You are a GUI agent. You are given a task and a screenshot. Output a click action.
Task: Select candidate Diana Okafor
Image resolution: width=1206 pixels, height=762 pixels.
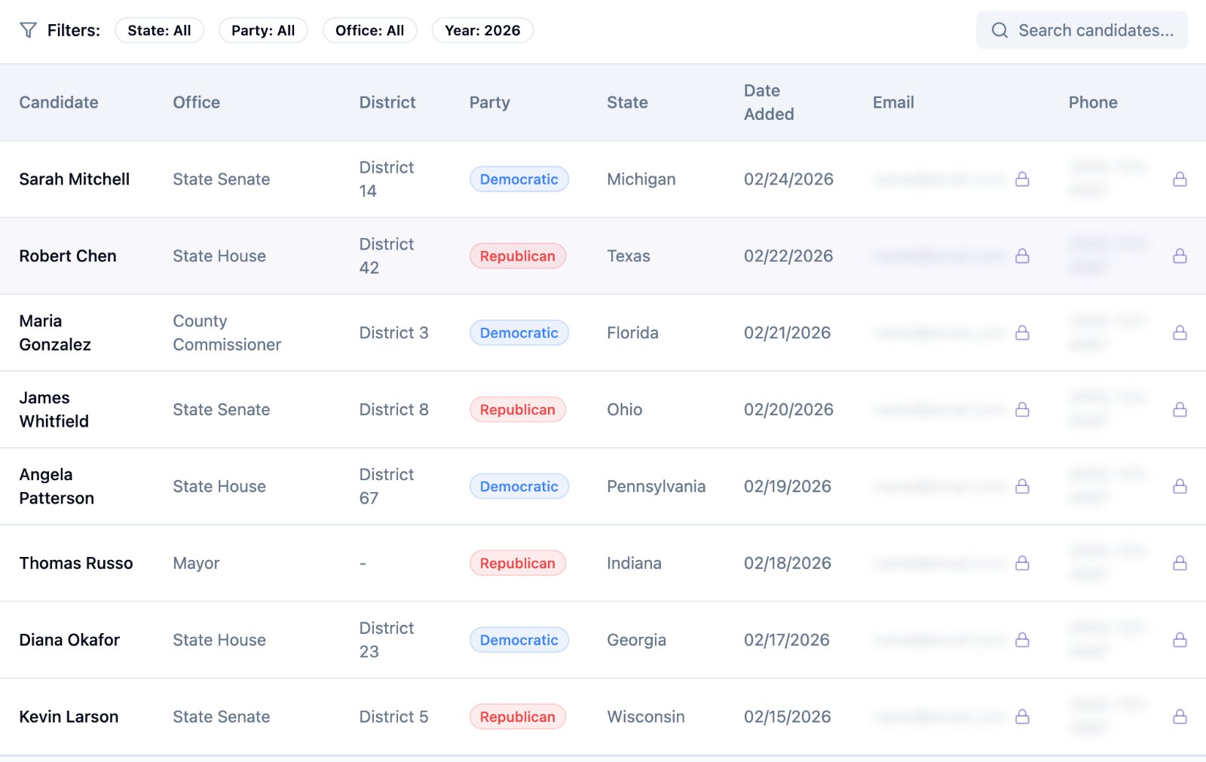pos(69,641)
